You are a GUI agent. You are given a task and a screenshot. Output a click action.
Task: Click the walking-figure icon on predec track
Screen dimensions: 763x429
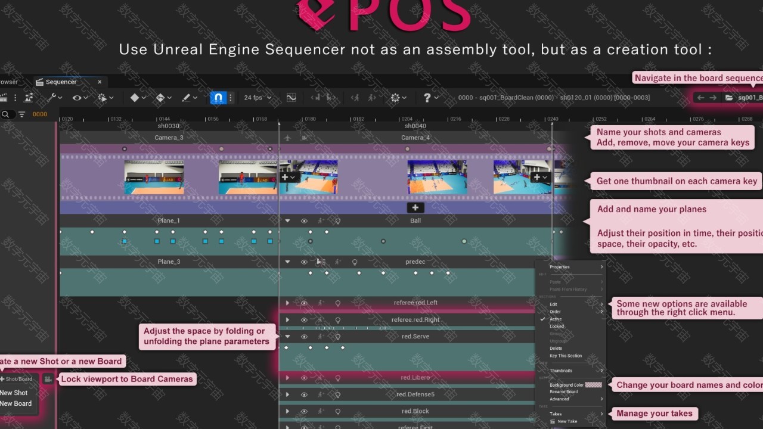pos(337,262)
